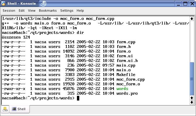Click the file size 45876

click(x=69, y=89)
